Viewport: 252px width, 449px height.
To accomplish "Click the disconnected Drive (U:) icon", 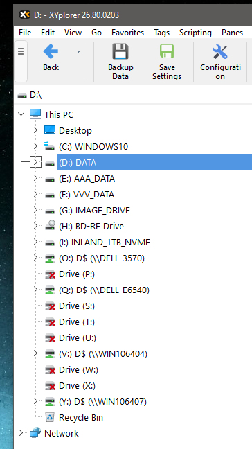I will click(50, 338).
